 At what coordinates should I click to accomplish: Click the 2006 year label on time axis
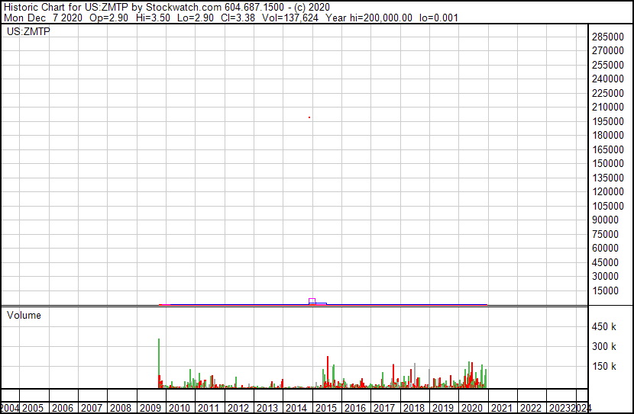(x=63, y=408)
